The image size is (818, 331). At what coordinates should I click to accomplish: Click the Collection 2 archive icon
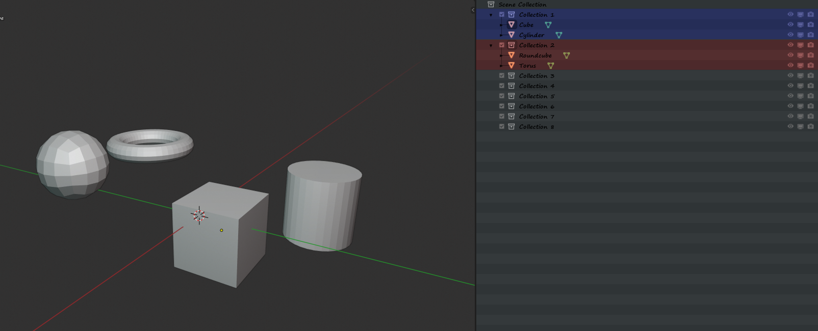512,45
